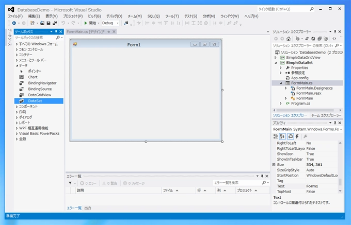Sort by the ファイル column header
The image size is (351, 225).
pyautogui.click(x=179, y=191)
